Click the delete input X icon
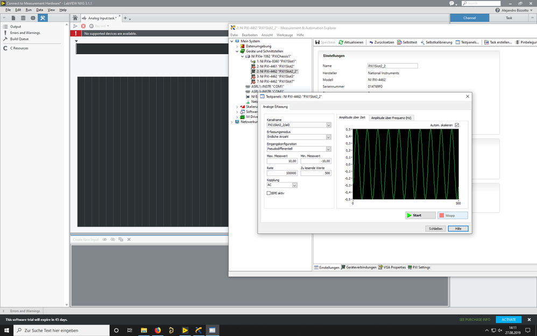The height and width of the screenshot is (336, 537). click(x=129, y=239)
